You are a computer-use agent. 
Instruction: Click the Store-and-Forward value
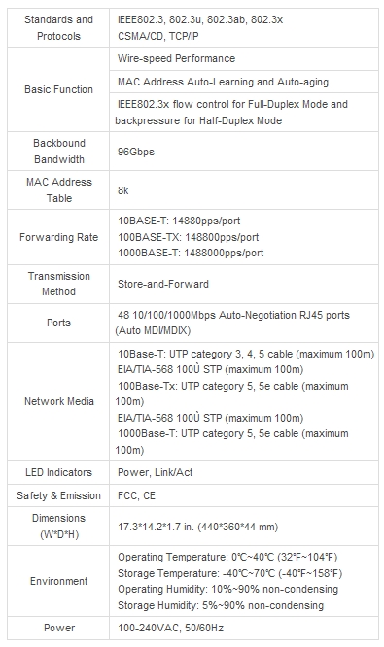(x=163, y=284)
